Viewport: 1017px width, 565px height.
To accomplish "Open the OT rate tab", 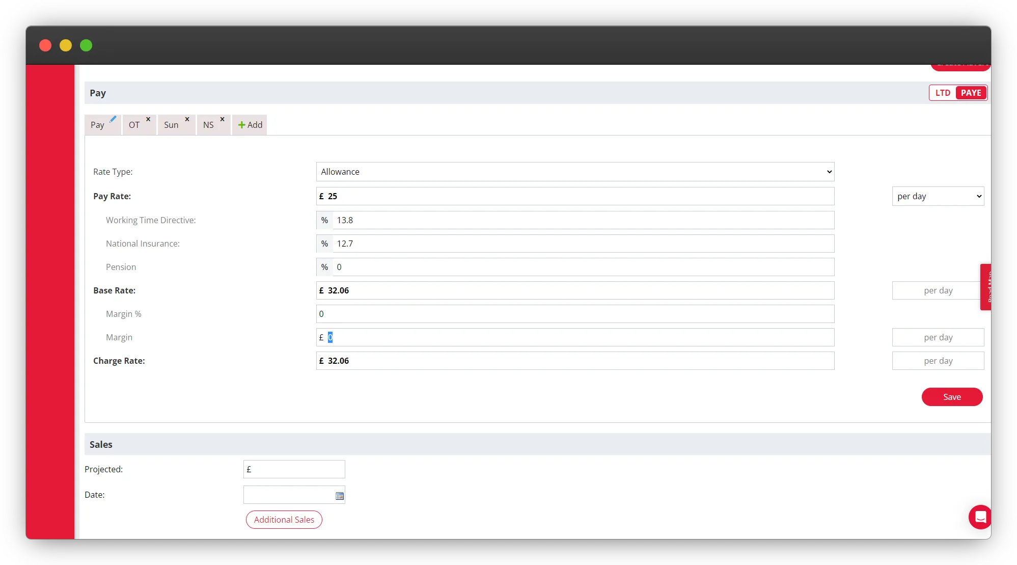I will [134, 125].
